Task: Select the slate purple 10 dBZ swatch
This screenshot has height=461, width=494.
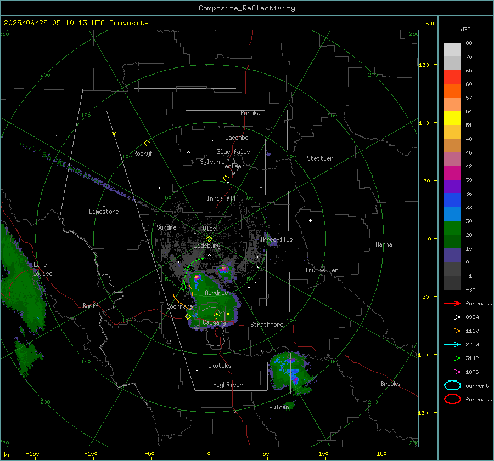Action: point(452,255)
